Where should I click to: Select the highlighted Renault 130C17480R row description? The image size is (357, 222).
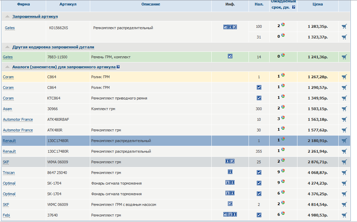tap(121, 141)
